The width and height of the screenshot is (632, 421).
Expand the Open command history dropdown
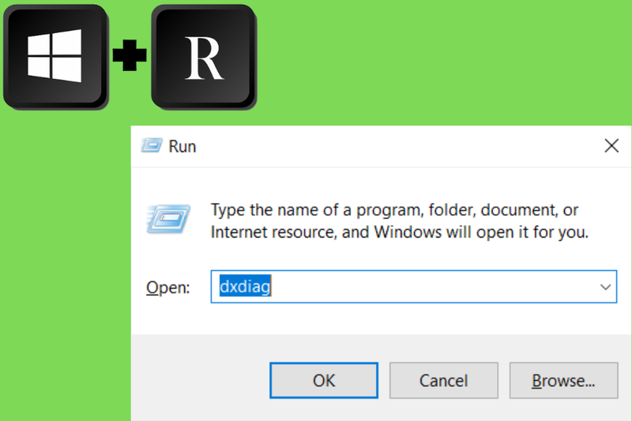point(605,287)
